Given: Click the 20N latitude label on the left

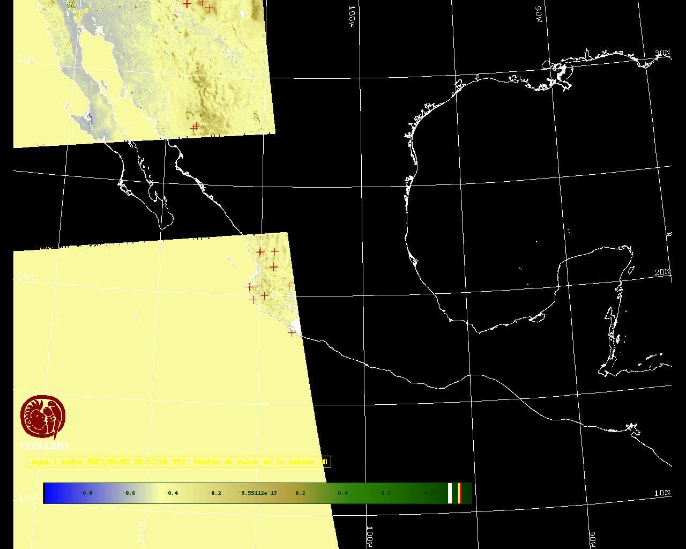Looking at the screenshot, I should pyautogui.click(x=25, y=277).
